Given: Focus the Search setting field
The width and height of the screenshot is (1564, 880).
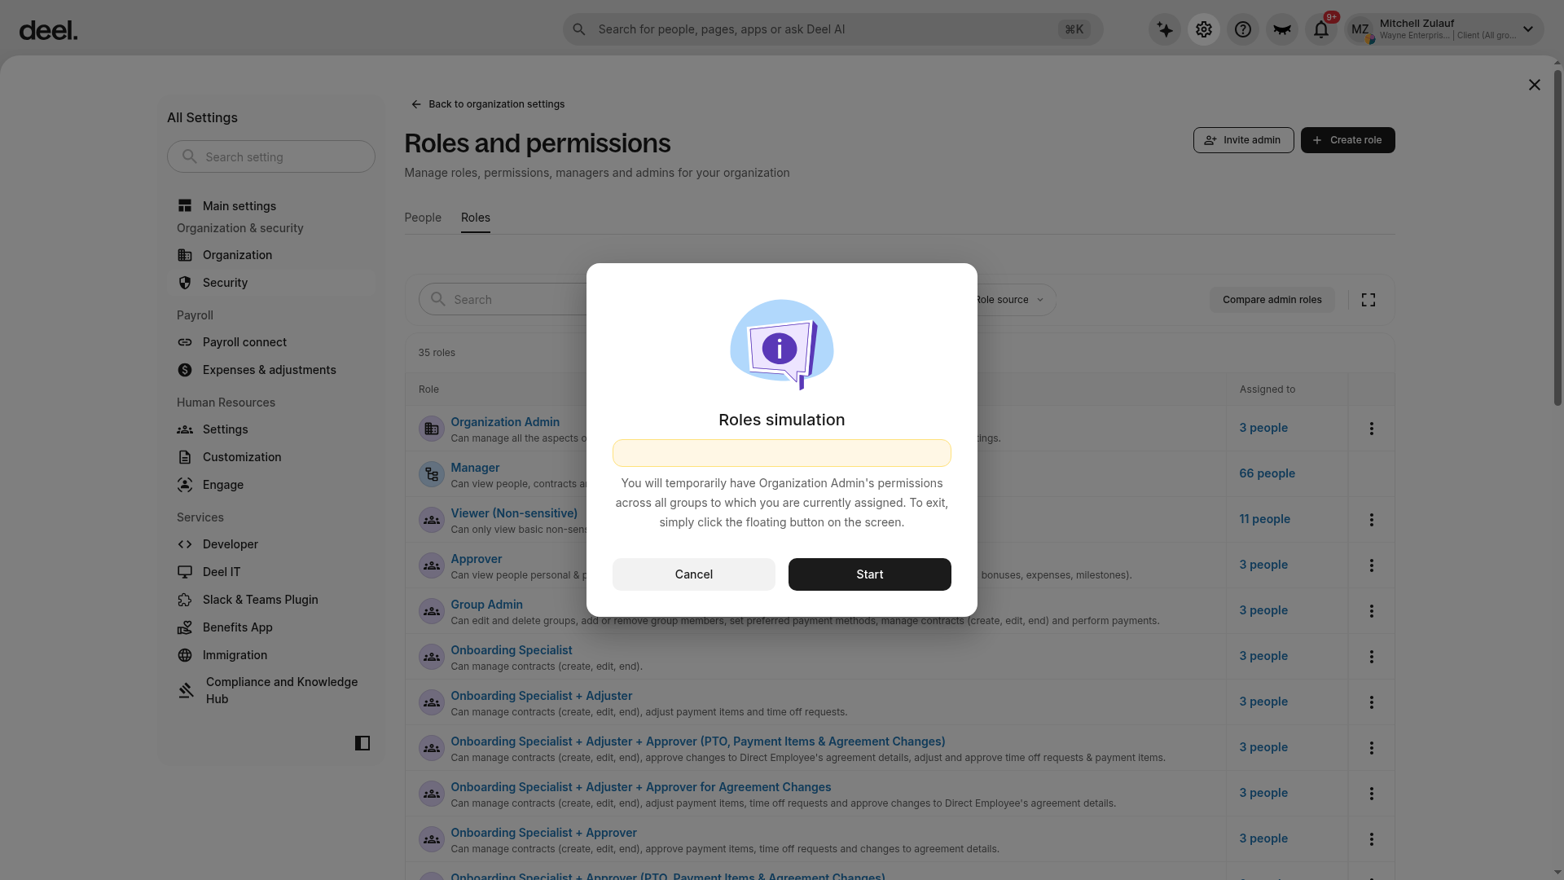Looking at the screenshot, I should pyautogui.click(x=271, y=156).
